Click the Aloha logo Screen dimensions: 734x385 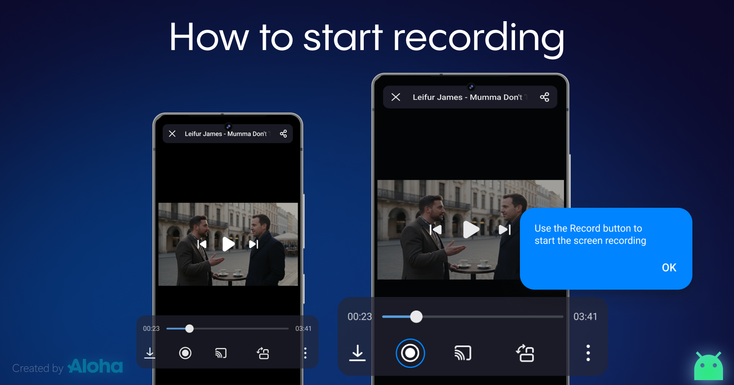pos(95,366)
